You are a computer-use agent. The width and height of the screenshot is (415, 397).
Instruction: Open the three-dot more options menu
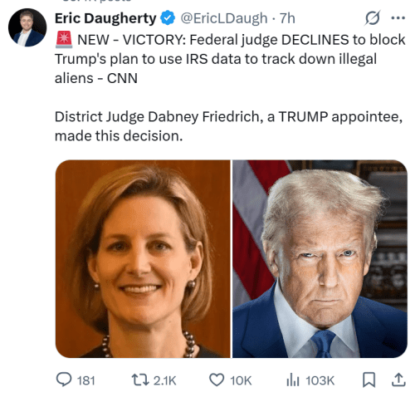click(398, 18)
